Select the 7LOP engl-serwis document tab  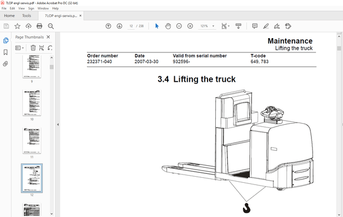tap(61, 15)
